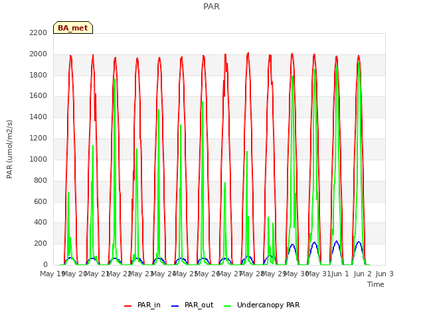Click the Jun 1 x-axis tick label
The width and height of the screenshot is (425, 318).
click(x=340, y=274)
